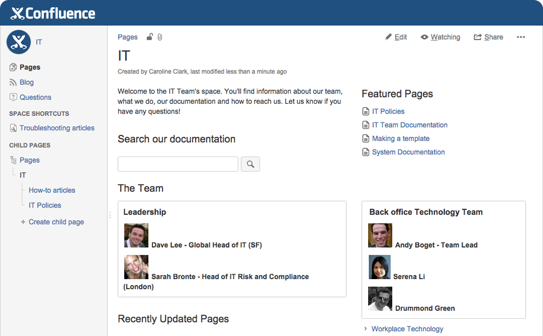Click the Confluence logo in header
The width and height of the screenshot is (543, 336).
coord(53,13)
